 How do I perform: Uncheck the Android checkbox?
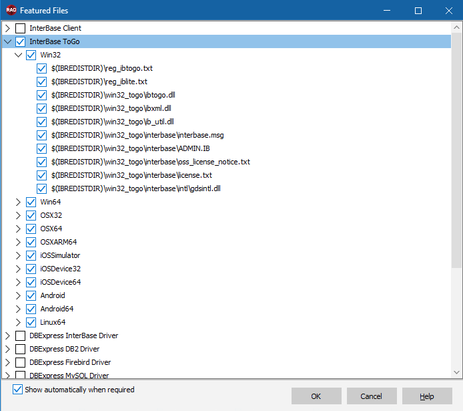coord(31,295)
